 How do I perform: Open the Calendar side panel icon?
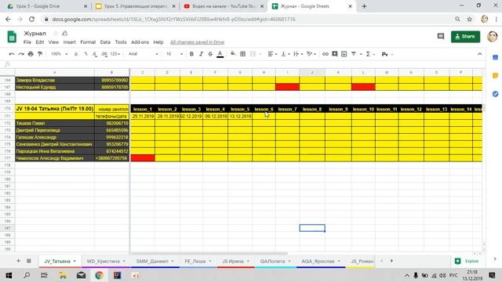pyautogui.click(x=495, y=57)
